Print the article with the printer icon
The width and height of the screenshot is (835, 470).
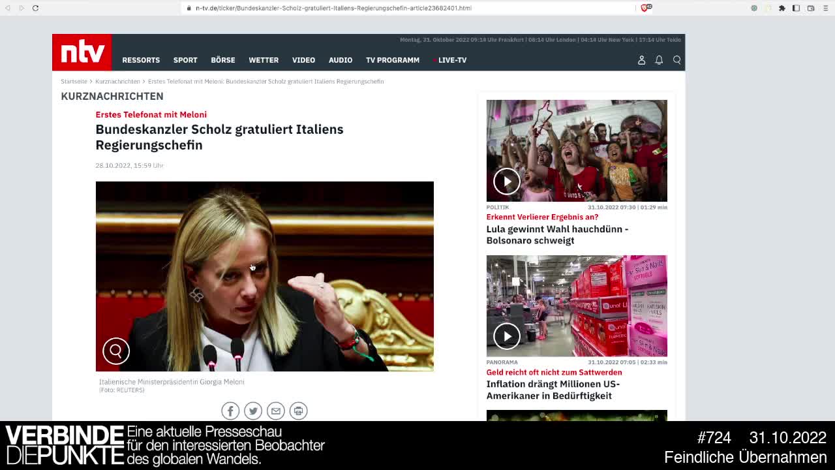[x=298, y=411]
